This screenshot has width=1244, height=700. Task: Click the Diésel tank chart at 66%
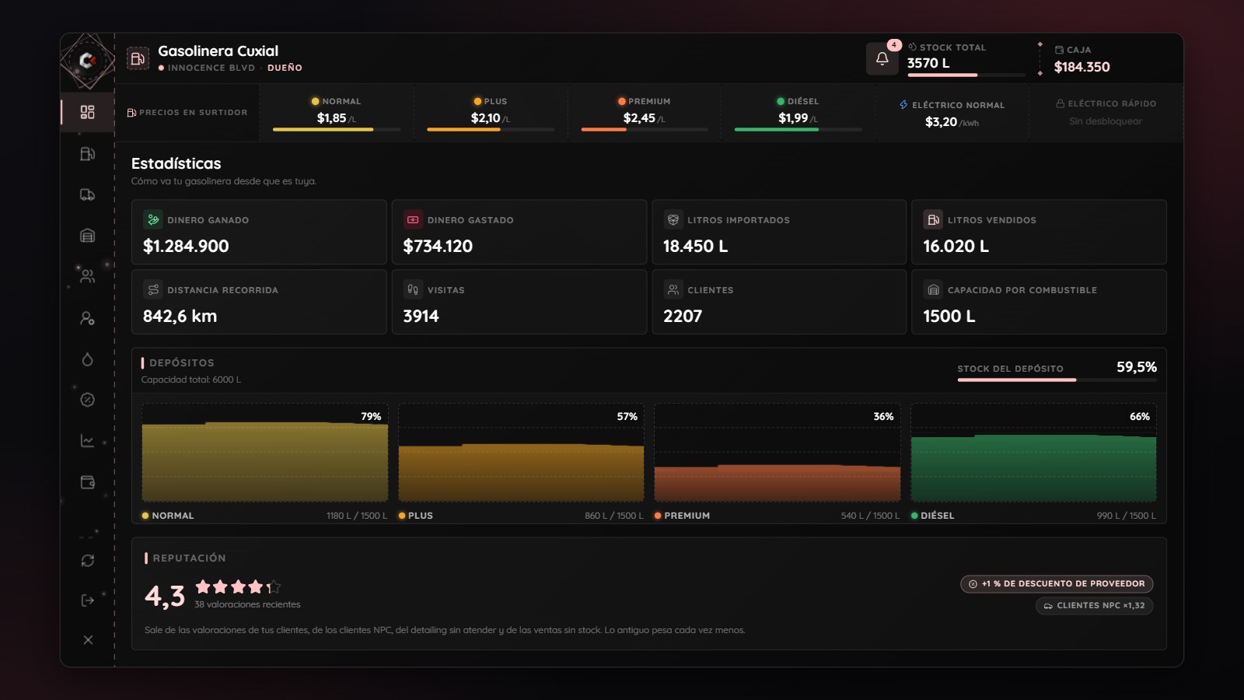point(1033,453)
